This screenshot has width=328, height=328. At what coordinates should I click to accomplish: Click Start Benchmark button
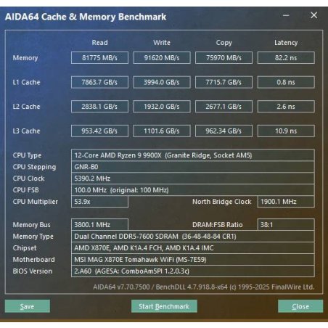[x=164, y=306]
